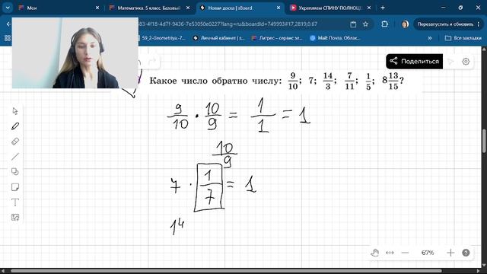Zoom in with the plus button
This screenshot has width=487, height=274.
tap(450, 253)
